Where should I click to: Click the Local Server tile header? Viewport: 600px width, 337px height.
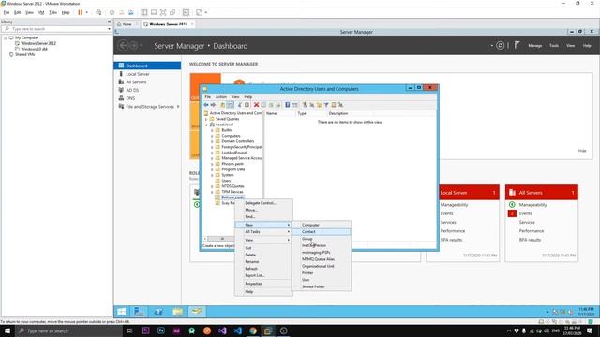click(463, 193)
